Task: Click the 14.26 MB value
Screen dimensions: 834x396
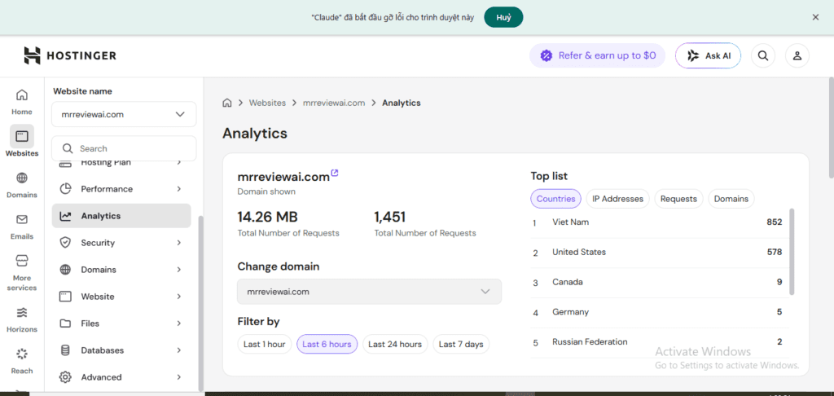Action: click(267, 218)
